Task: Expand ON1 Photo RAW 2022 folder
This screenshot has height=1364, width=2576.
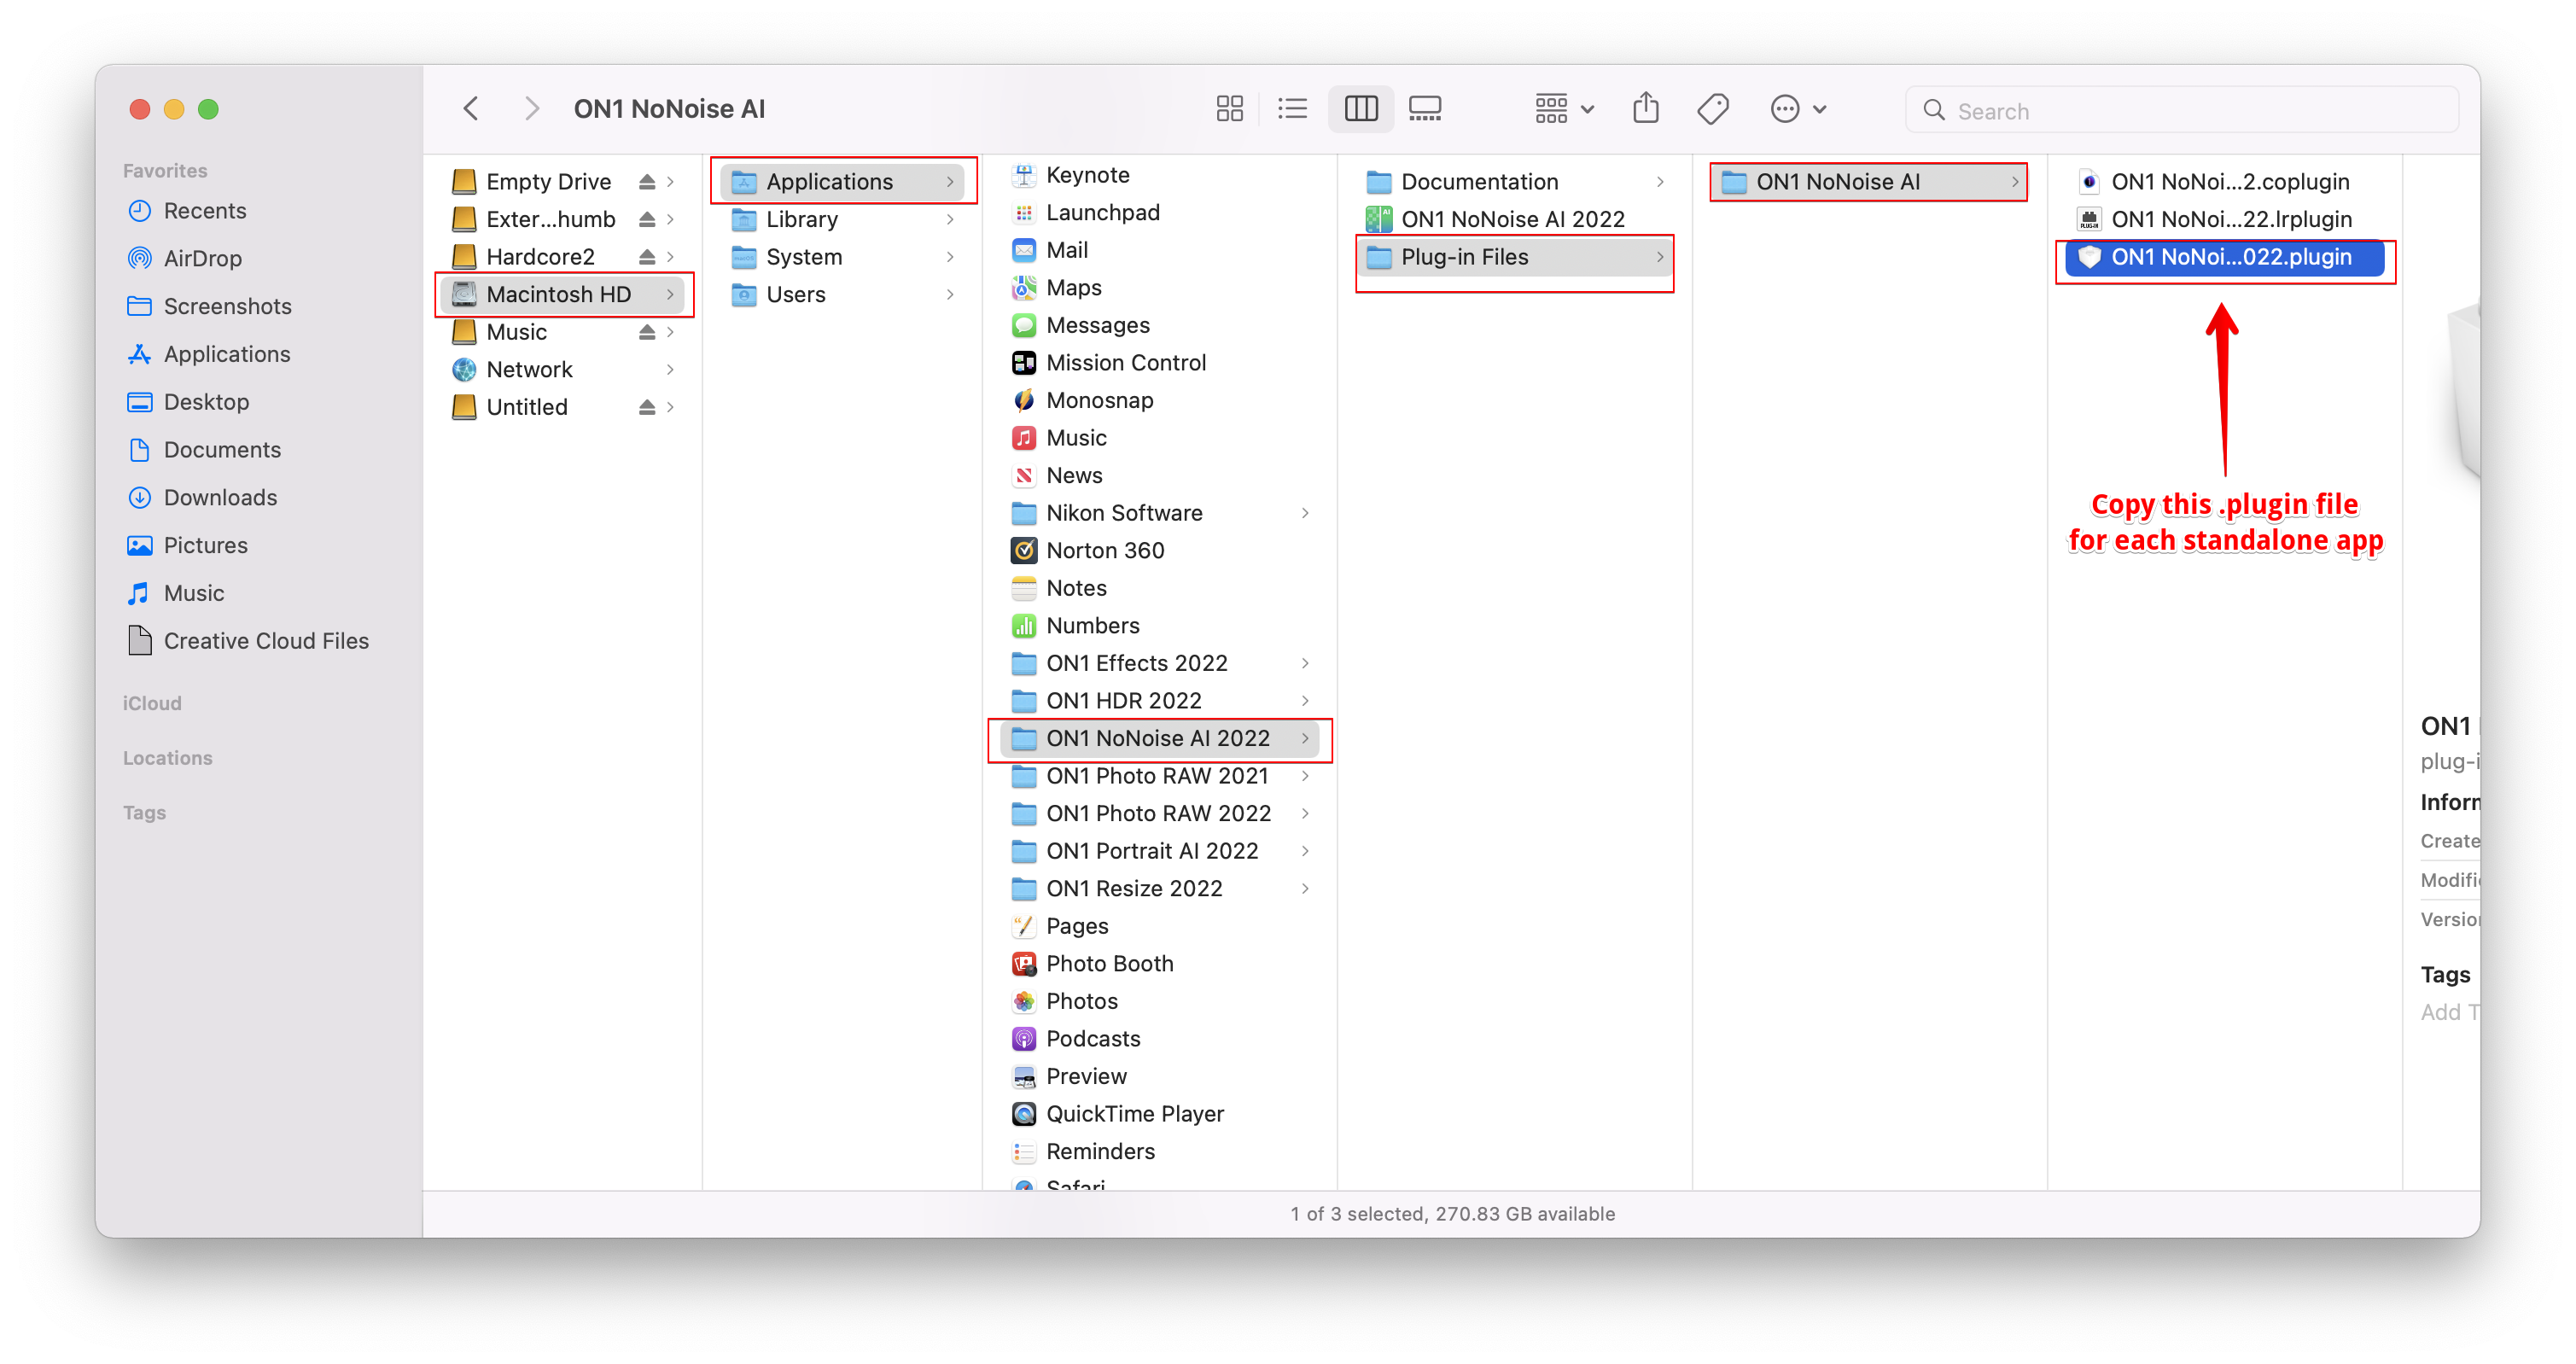Action: [1304, 814]
